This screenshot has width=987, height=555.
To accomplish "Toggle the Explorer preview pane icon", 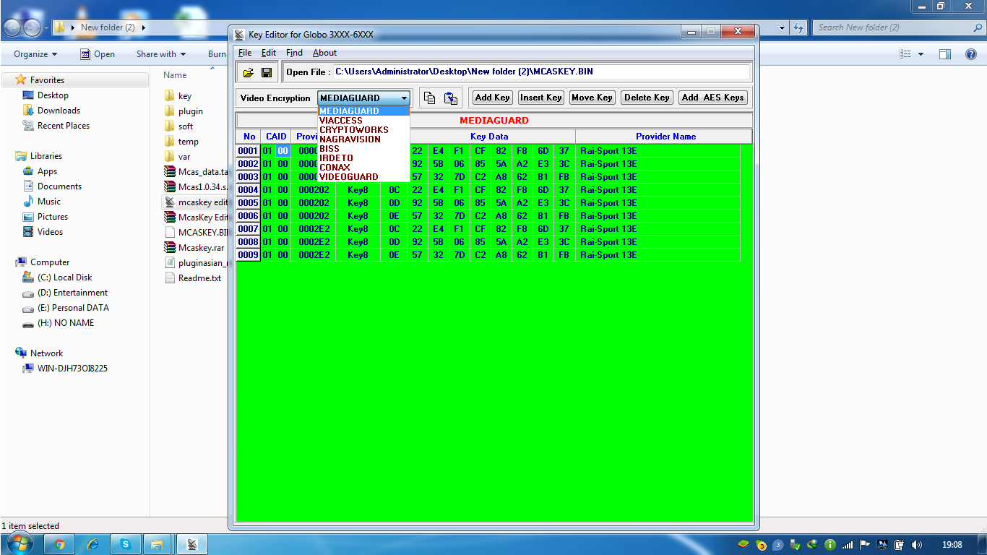I will tap(945, 54).
